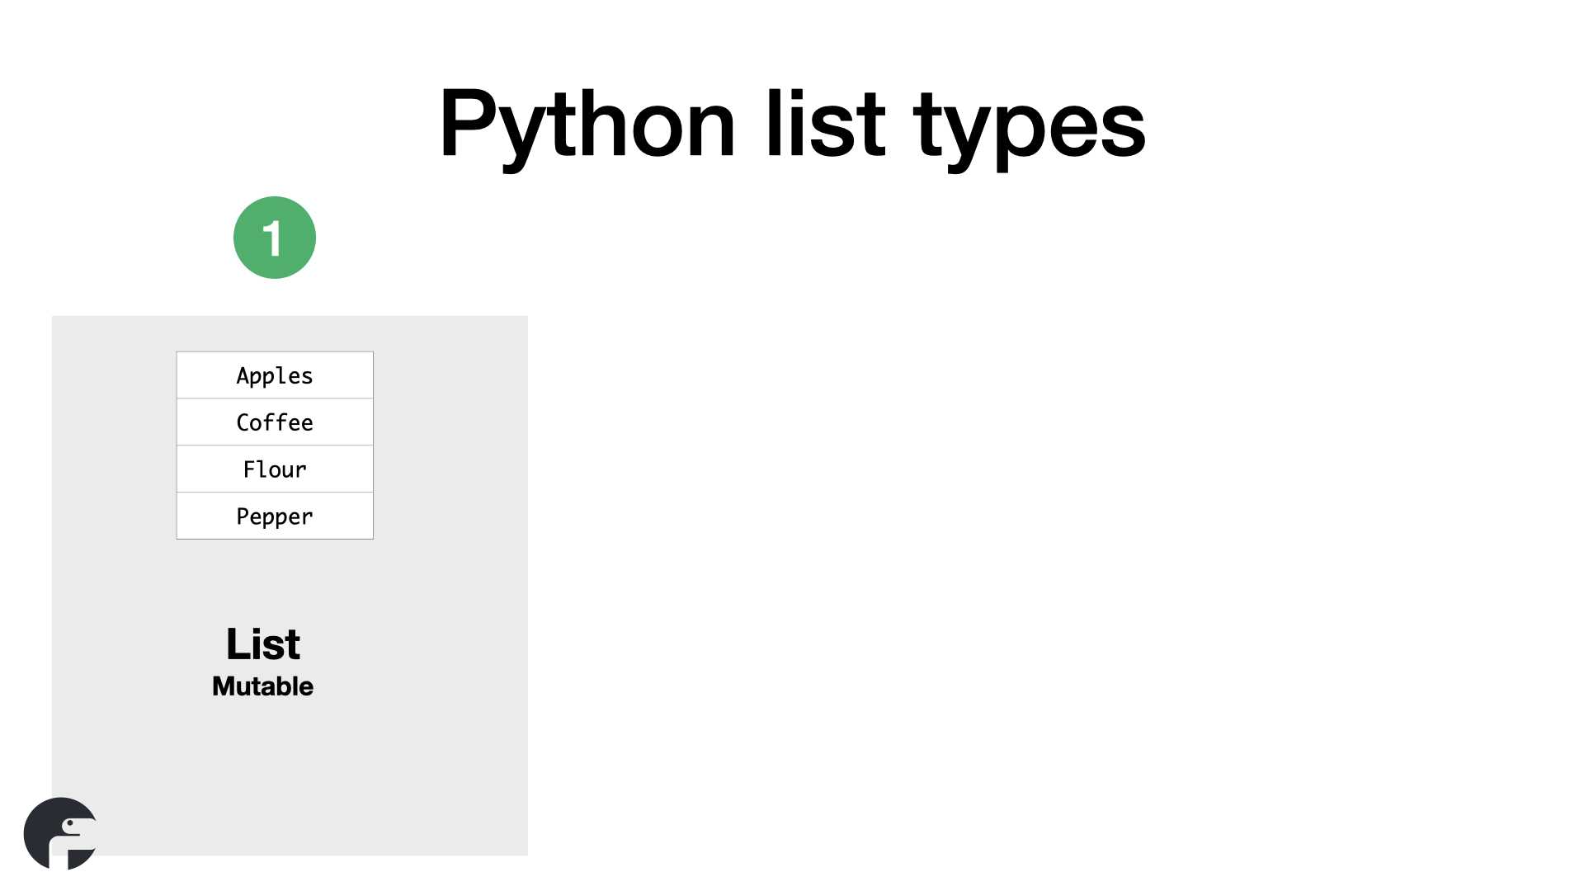
Task: Select the Apples list cell
Action: tap(275, 375)
